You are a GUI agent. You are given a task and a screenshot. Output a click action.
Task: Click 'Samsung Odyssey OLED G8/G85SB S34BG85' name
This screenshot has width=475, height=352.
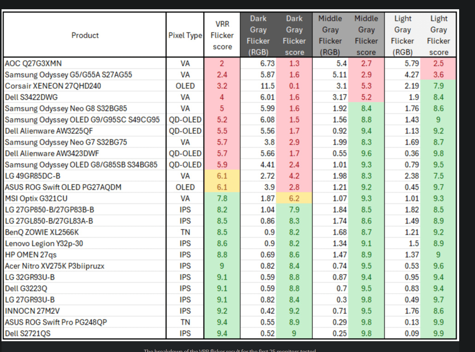point(81,165)
